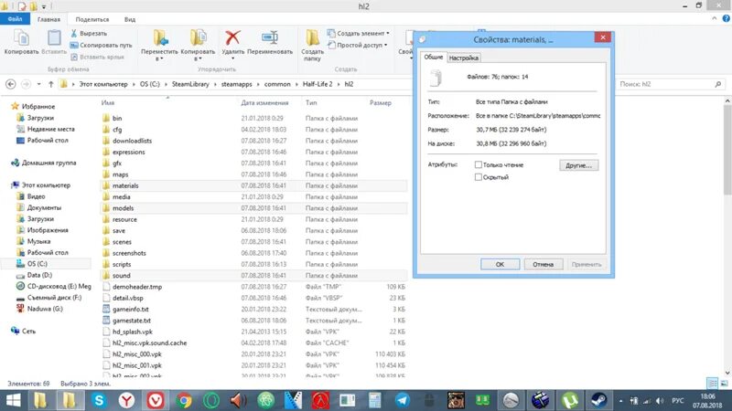Open the File ribbon tab
The width and height of the screenshot is (732, 411).
15,19
